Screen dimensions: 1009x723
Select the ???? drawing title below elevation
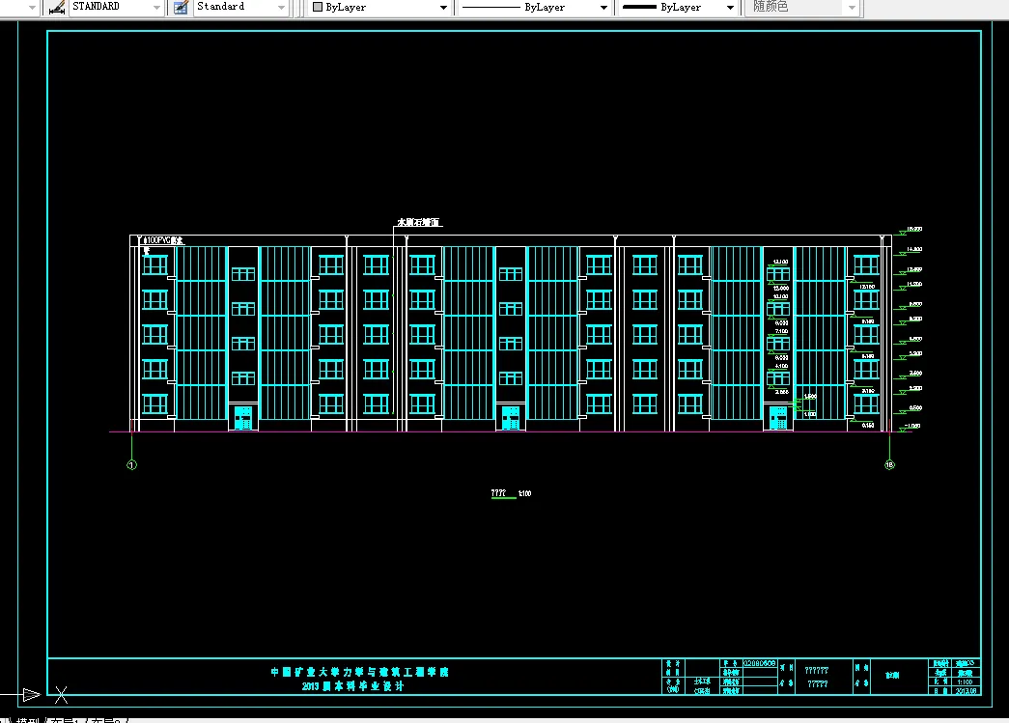499,493
